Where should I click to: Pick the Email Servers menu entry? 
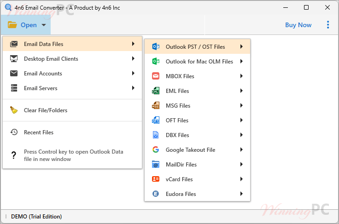pyautogui.click(x=72, y=88)
